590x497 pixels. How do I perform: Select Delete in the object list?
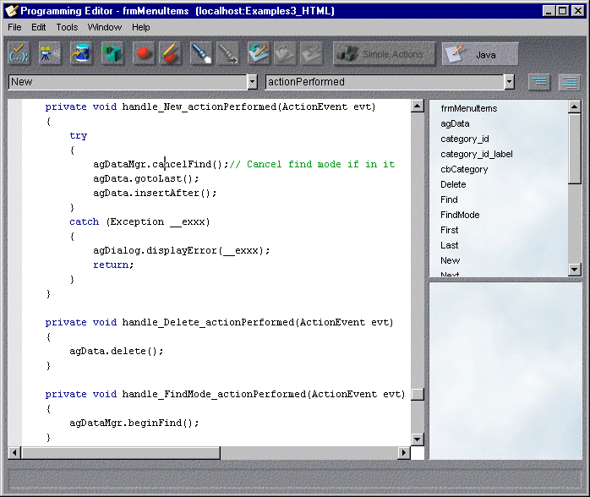click(453, 184)
